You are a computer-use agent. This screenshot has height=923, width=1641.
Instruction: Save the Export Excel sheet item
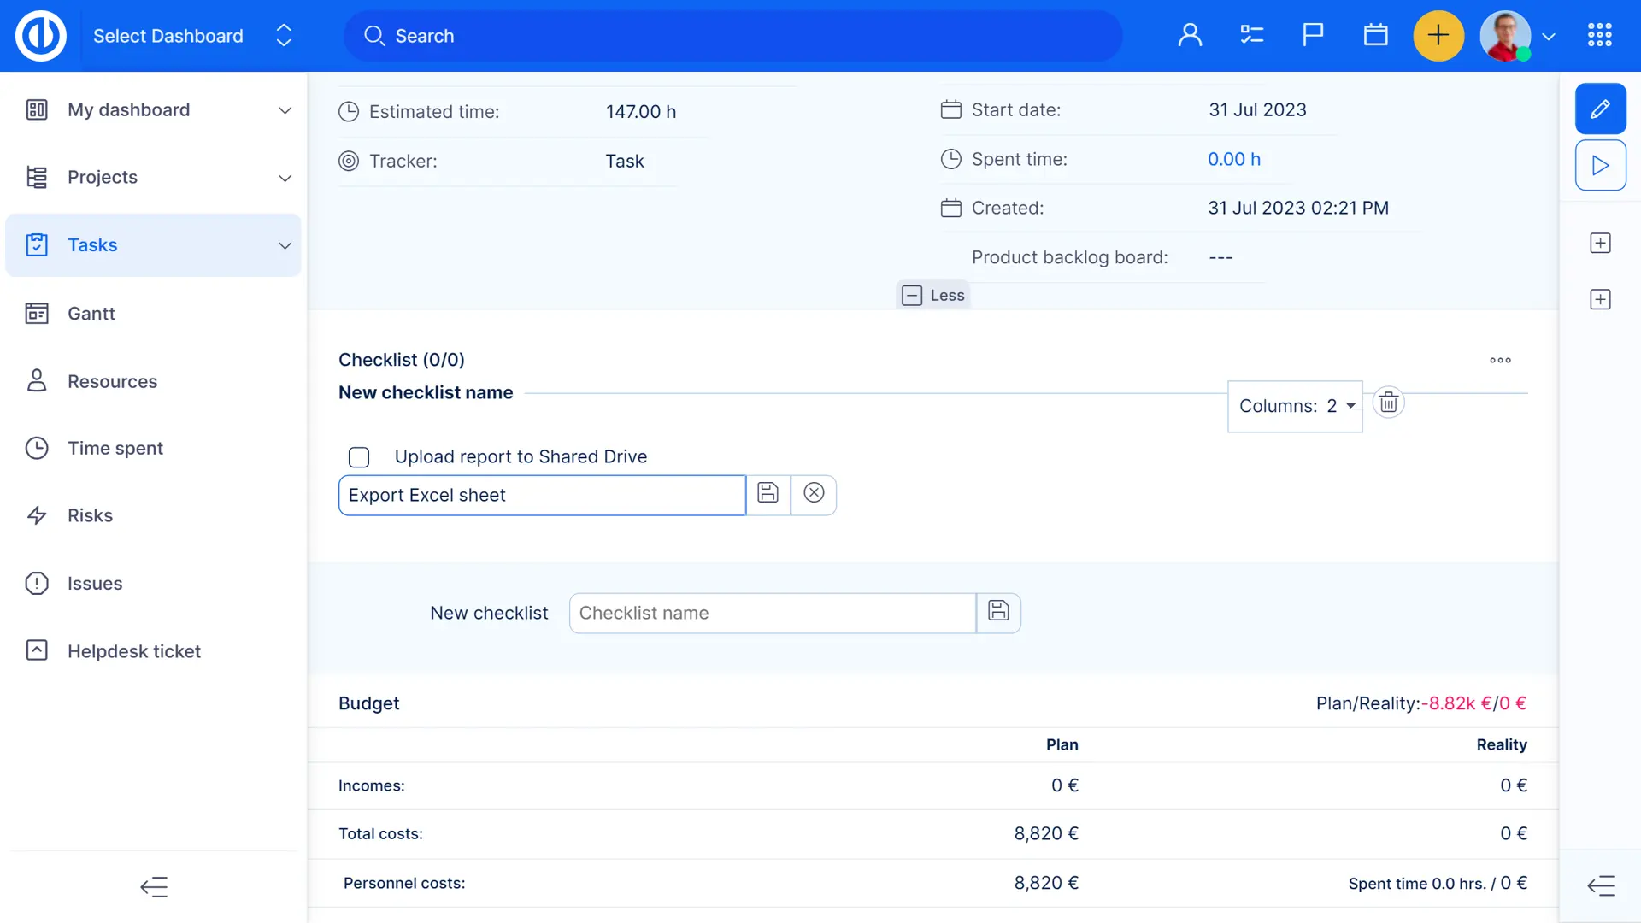pyautogui.click(x=768, y=494)
